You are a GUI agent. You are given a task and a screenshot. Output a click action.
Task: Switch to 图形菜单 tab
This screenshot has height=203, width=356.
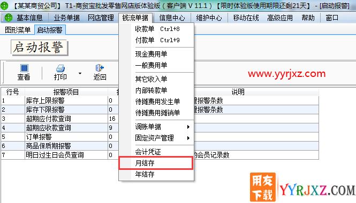pos(18,30)
